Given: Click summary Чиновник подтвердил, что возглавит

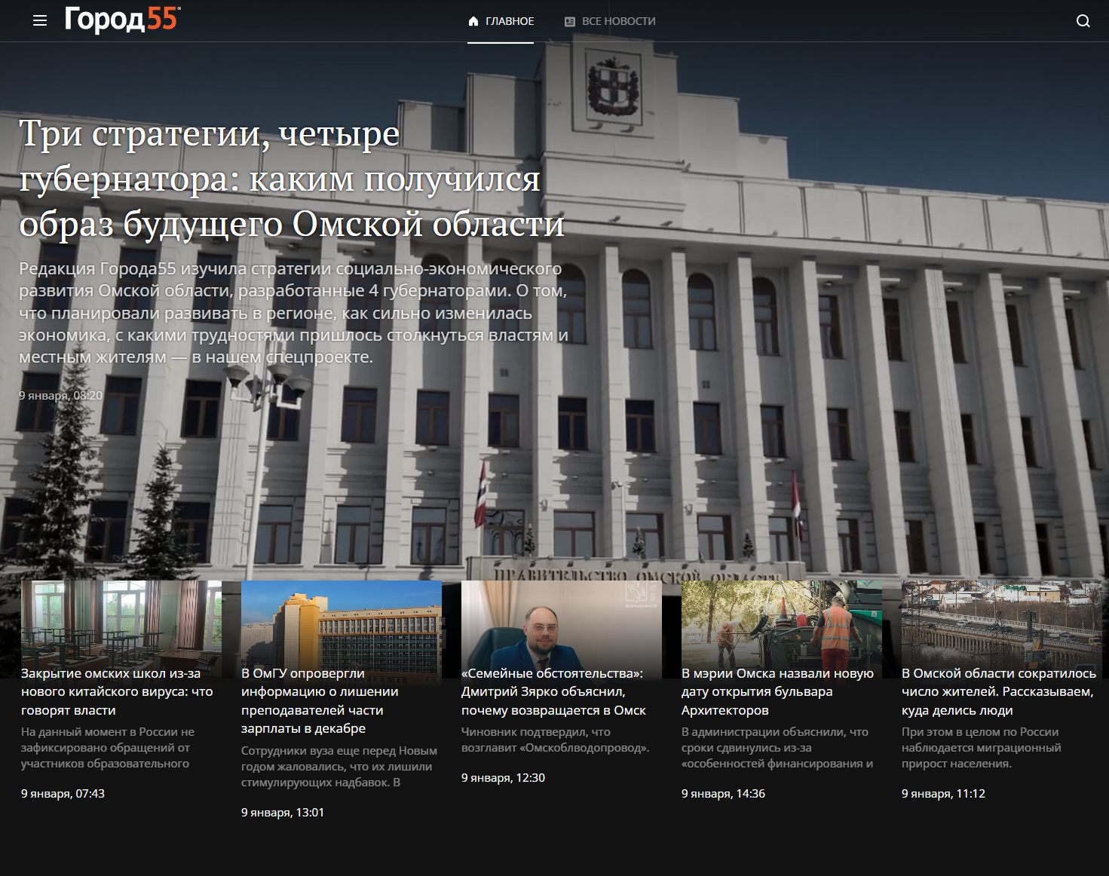Looking at the screenshot, I should (x=556, y=740).
